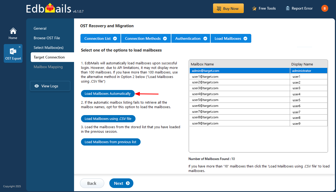Click the checkmark icon on Connection Methods
Screen dimensions: 336x192
point(165,38)
